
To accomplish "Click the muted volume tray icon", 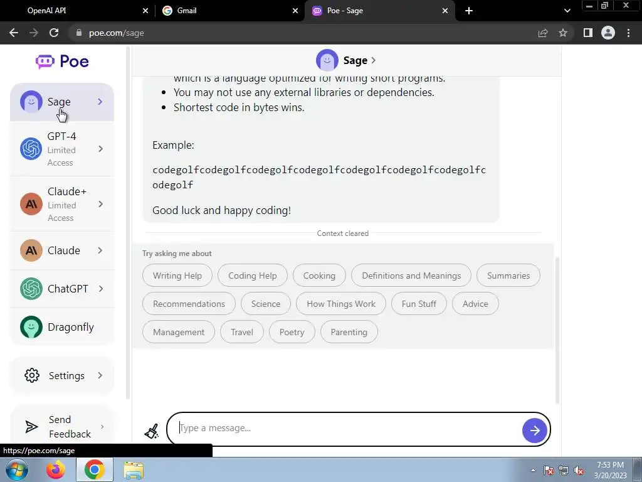I will [579, 471].
